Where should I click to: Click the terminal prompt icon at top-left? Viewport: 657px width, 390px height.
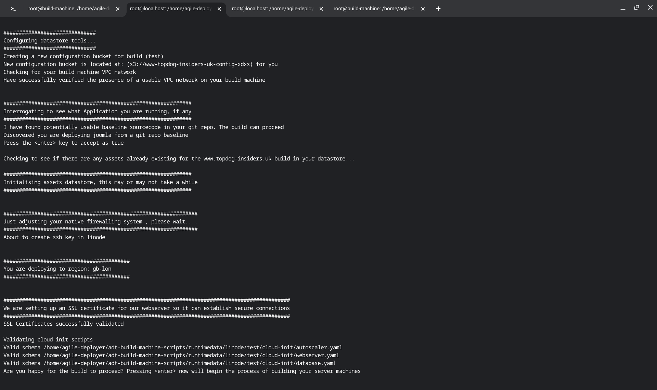coord(13,9)
